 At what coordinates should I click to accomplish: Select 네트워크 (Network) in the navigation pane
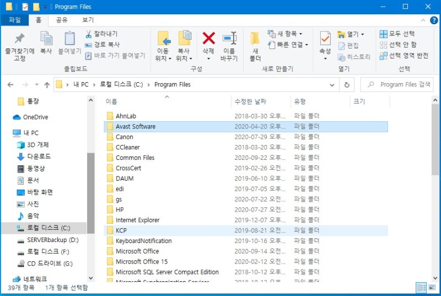click(x=30, y=279)
